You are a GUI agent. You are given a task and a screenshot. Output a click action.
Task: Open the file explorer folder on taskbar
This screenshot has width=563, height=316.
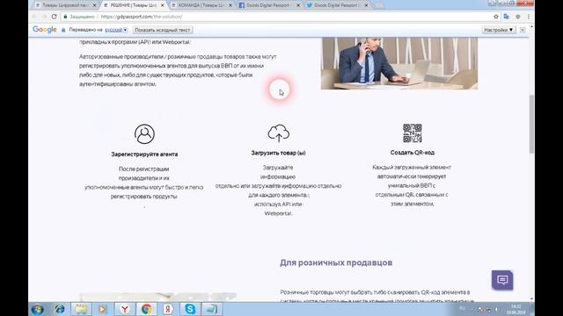point(81,309)
